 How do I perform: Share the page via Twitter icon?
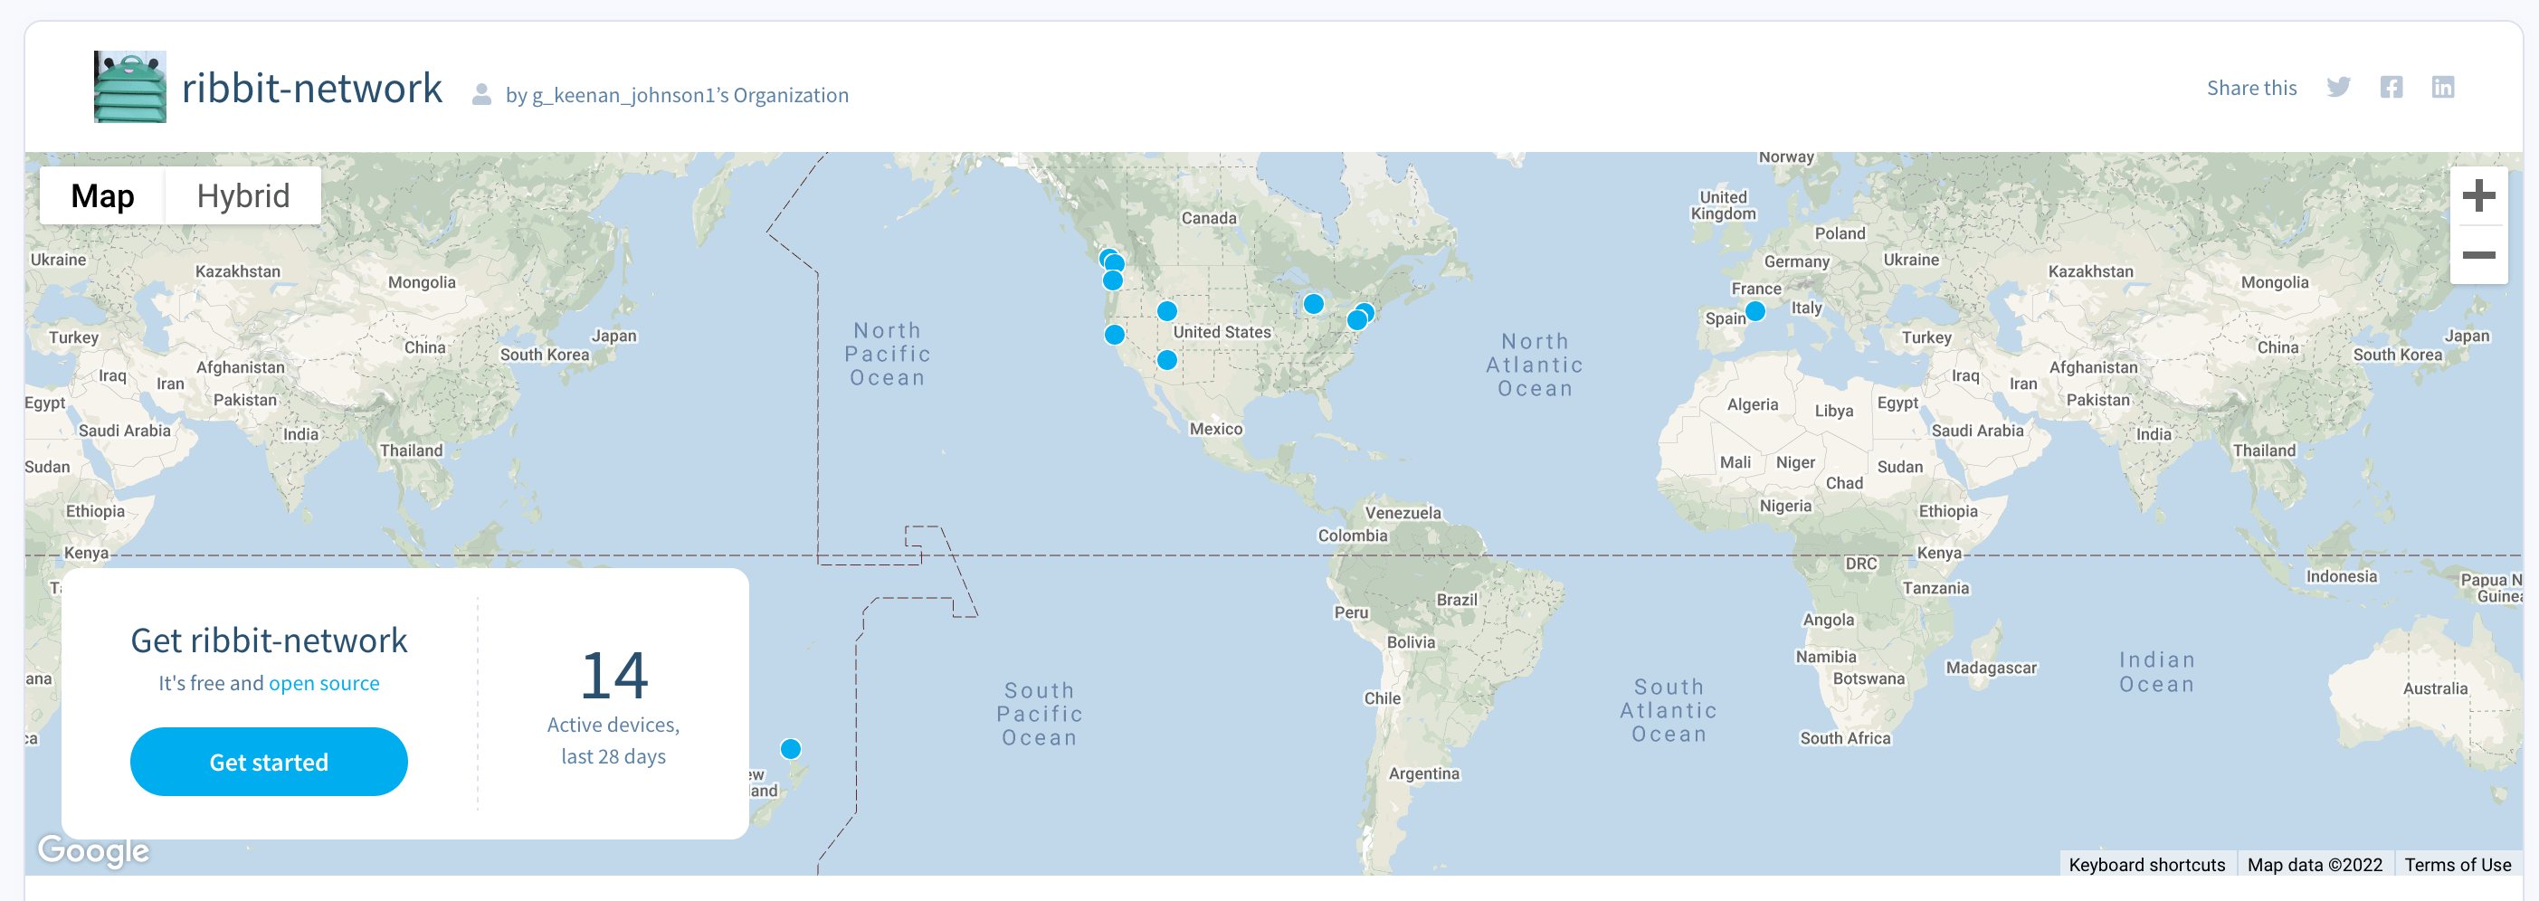point(2338,87)
